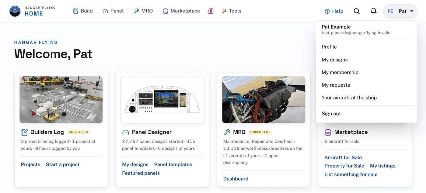Screen dimensions: 426x193
Task: Click the Marketplace card title
Action: coord(351,132)
